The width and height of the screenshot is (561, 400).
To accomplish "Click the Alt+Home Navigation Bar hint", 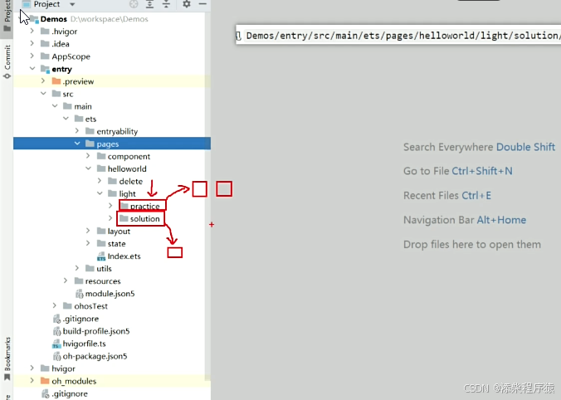I will [501, 220].
